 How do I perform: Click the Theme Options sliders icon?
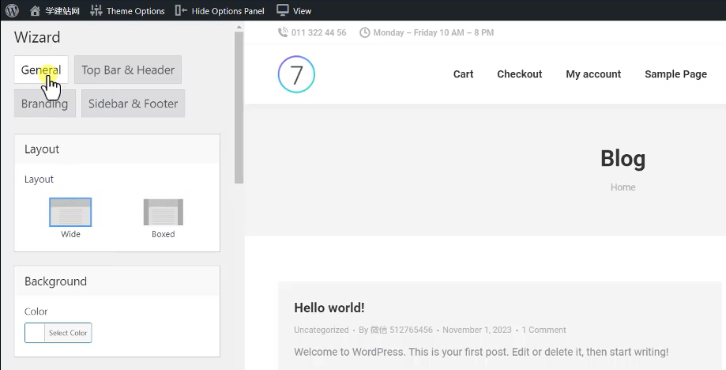click(x=96, y=10)
